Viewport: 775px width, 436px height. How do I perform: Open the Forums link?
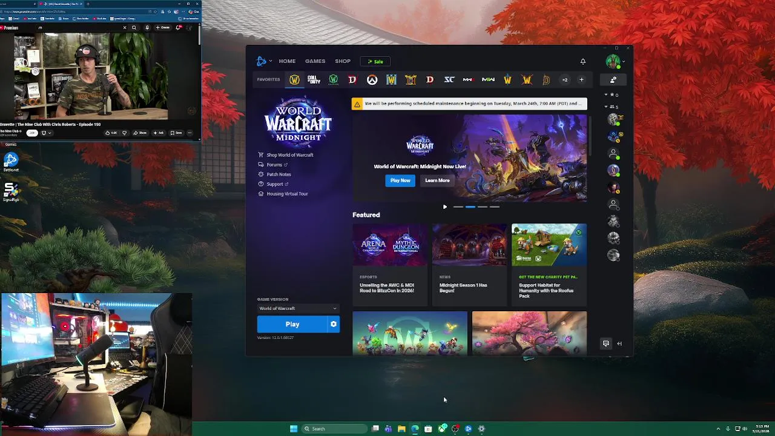[x=274, y=165]
